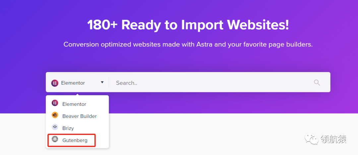
Task: Select the highlighted Gutenberg option
Action: 75,140
